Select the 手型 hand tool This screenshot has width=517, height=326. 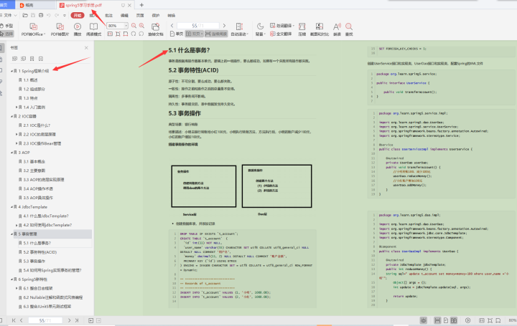[6, 26]
